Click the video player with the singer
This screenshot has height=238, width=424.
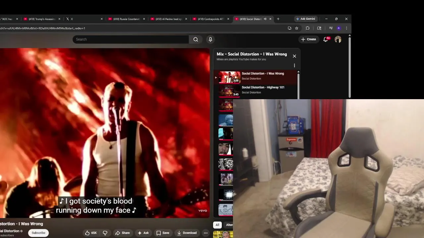[x=105, y=133]
